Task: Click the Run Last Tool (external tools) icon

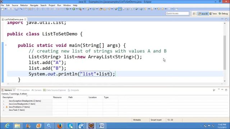Action: click(x=80, y=9)
